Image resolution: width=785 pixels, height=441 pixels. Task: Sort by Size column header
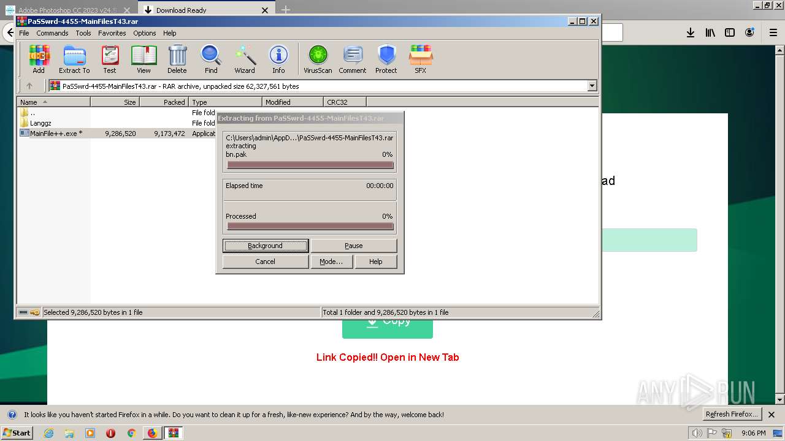pyautogui.click(x=115, y=102)
